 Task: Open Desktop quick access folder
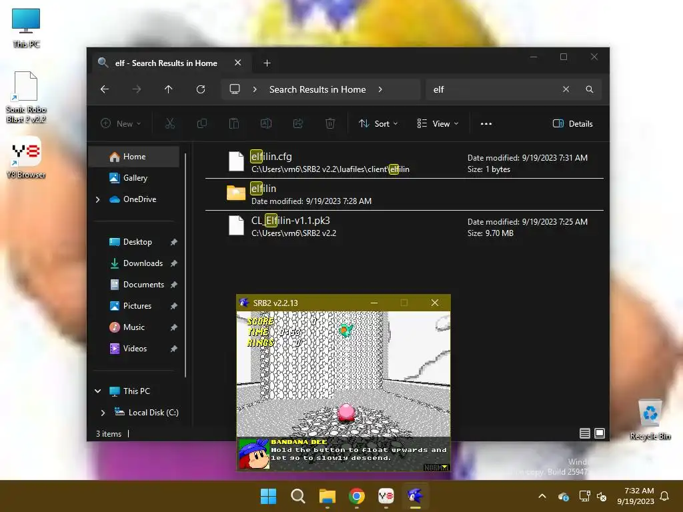(x=137, y=241)
